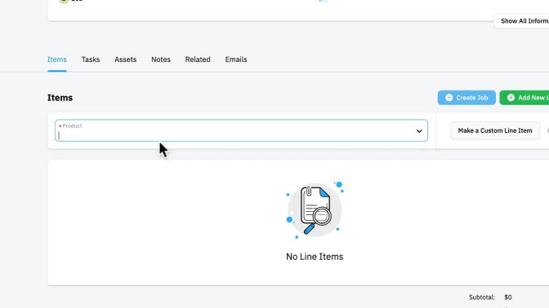
Task: Open the Related tab
Action: (x=198, y=59)
